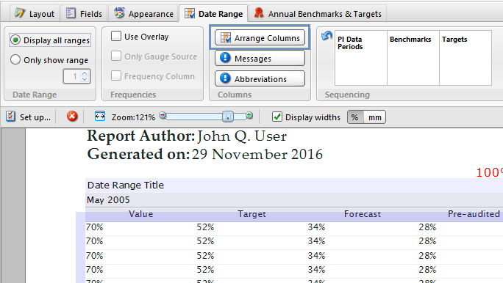The height and width of the screenshot is (283, 503).
Task: Enable the Use Overlay checkbox
Action: [x=116, y=36]
